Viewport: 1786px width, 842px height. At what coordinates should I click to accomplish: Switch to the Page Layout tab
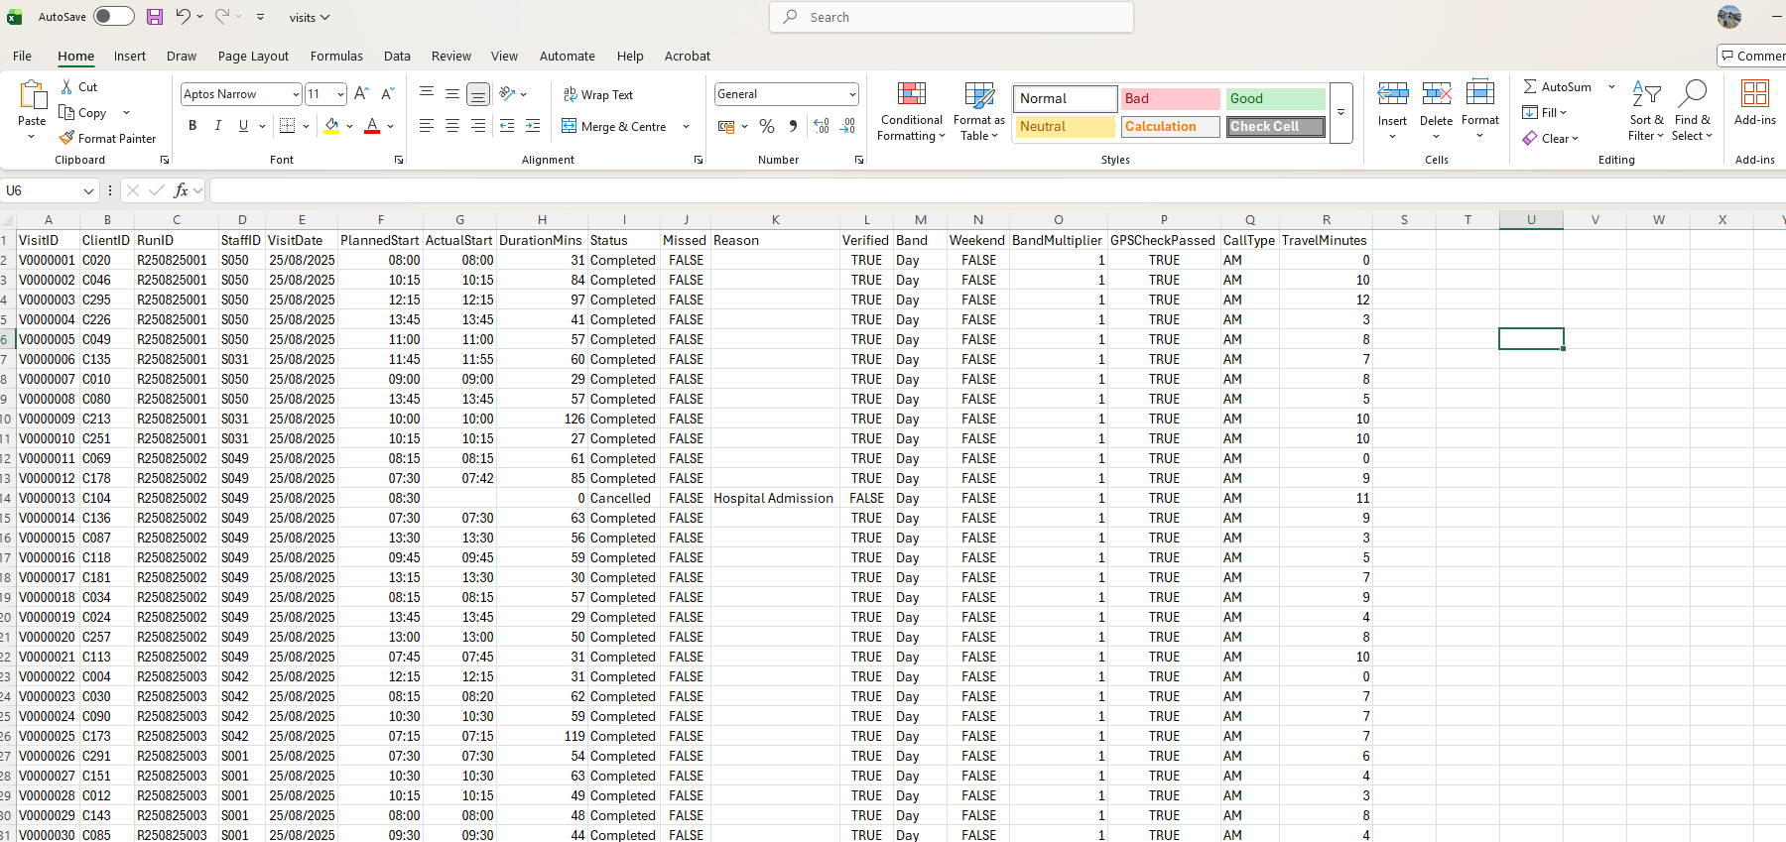click(253, 57)
